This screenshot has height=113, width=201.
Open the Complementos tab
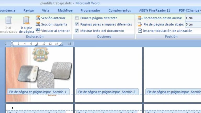point(120,10)
